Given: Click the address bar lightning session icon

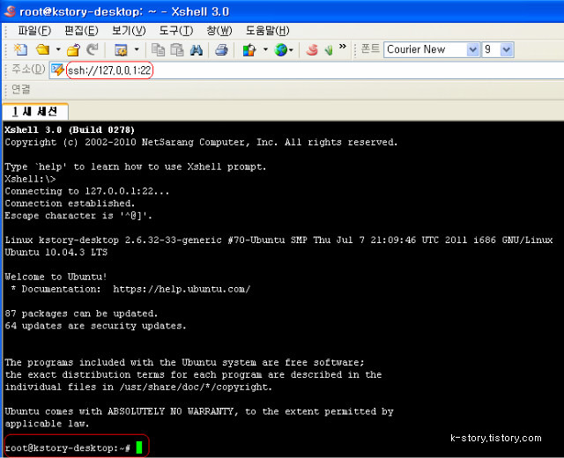Looking at the screenshot, I should coord(57,70).
